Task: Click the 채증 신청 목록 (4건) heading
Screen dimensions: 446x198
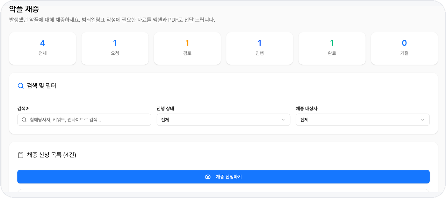Action: point(52,155)
